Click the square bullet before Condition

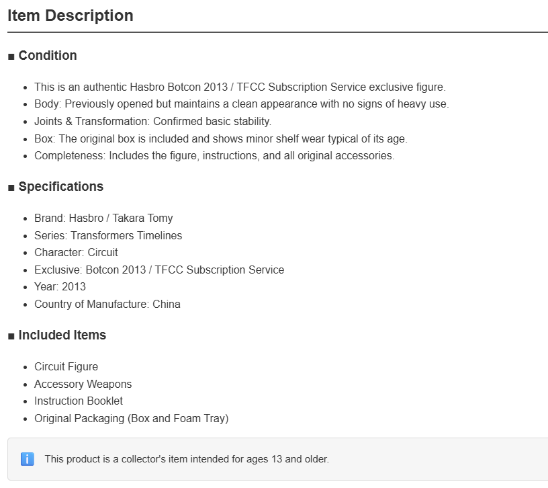(11, 56)
